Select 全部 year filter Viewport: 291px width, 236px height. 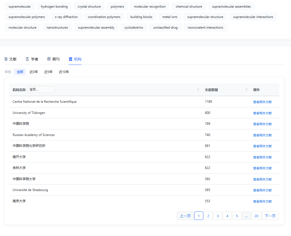pyautogui.click(x=20, y=72)
